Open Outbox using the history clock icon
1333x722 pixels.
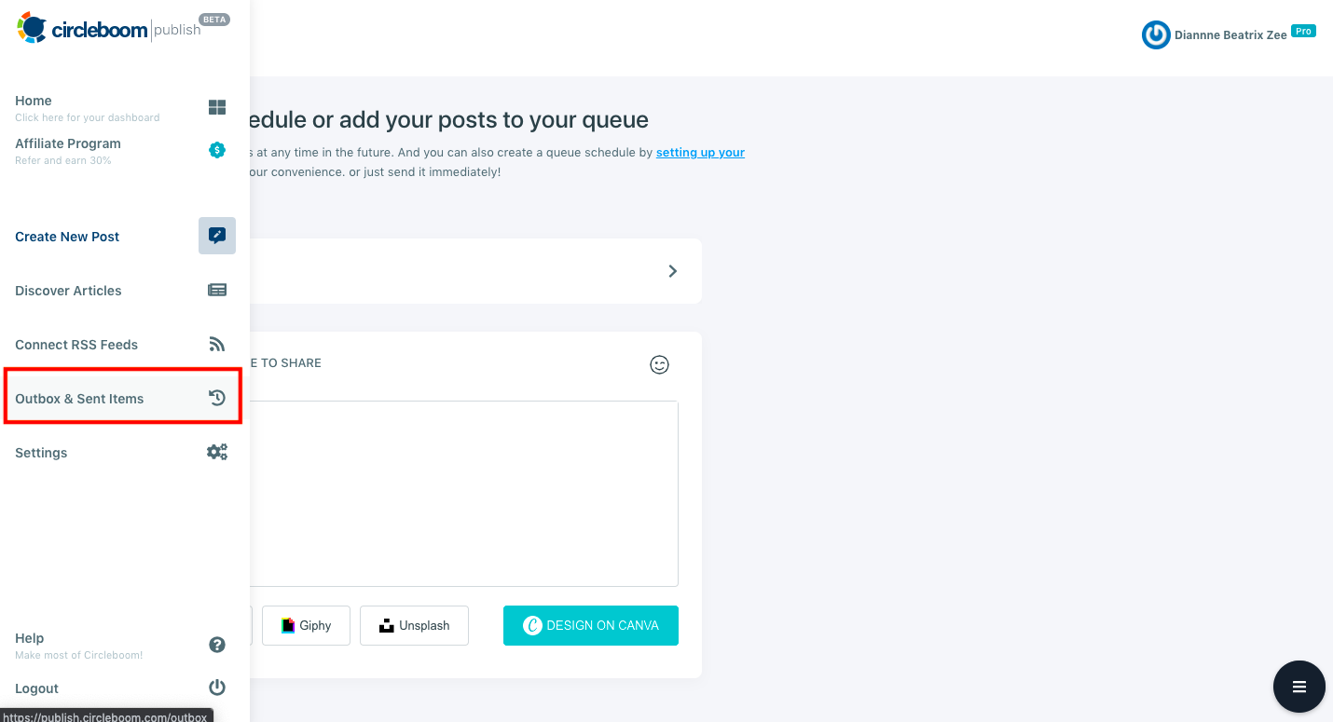point(217,397)
